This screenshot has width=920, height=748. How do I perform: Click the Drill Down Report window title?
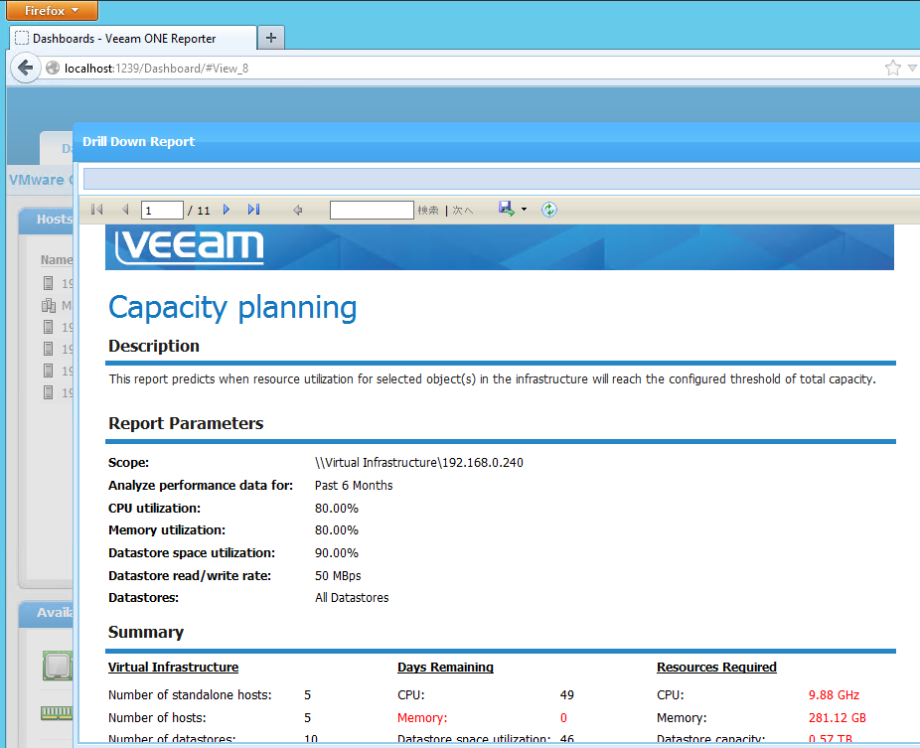(x=138, y=141)
